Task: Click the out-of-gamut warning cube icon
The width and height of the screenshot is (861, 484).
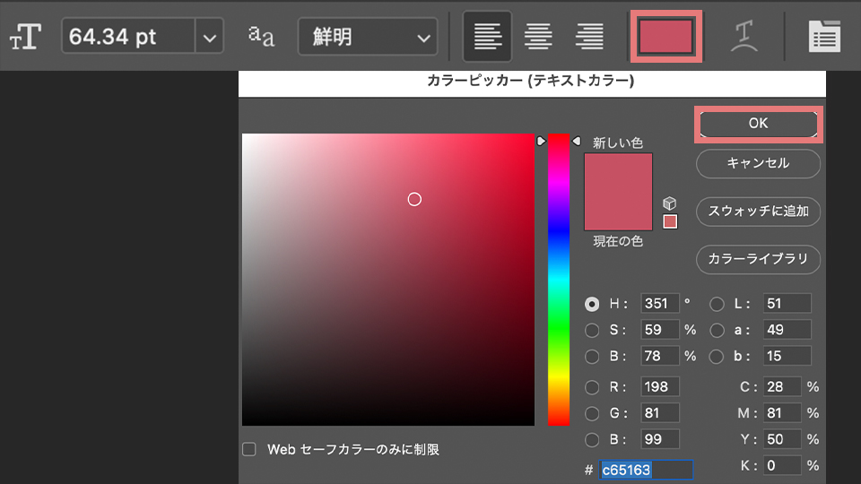Action: (x=669, y=203)
